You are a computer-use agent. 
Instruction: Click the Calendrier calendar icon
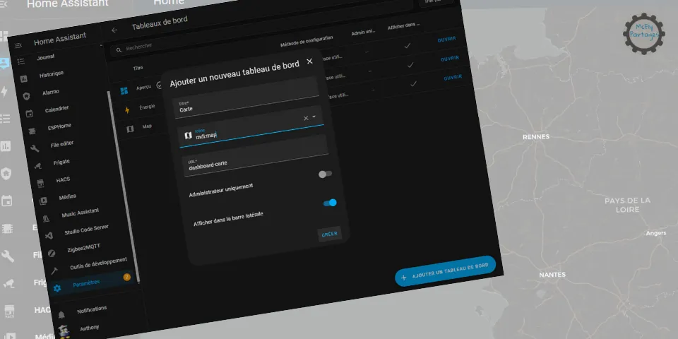(x=29, y=114)
